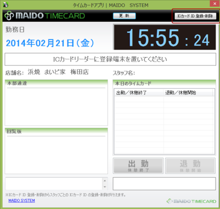Click into the bottom-left memo text box
Screen dimensions: 220x209
click(54, 184)
